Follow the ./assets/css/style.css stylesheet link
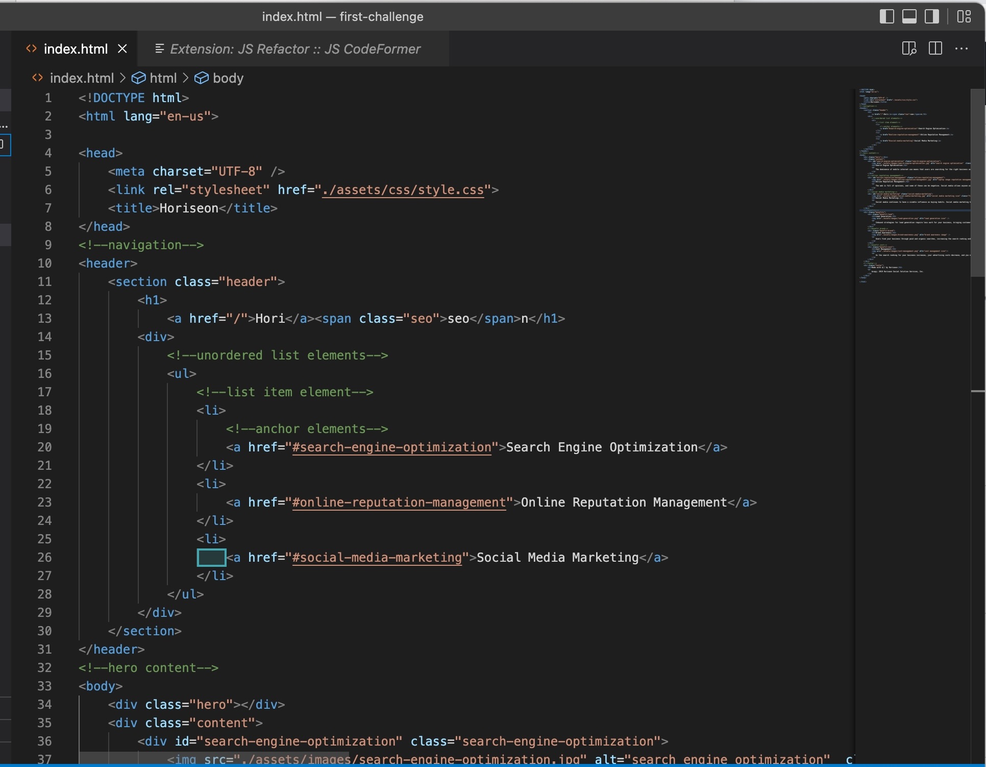The image size is (986, 767). [403, 189]
